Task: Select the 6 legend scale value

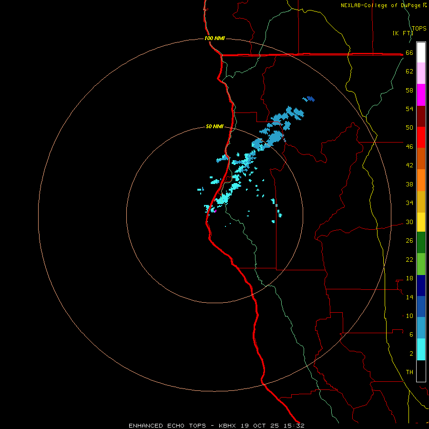Action: click(x=411, y=335)
